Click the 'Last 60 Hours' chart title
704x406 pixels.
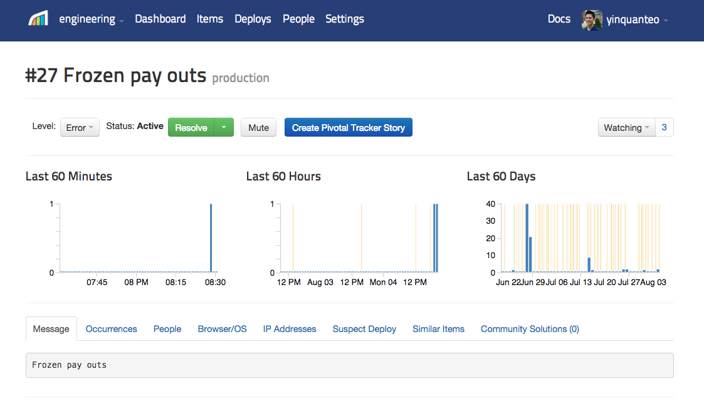[283, 176]
